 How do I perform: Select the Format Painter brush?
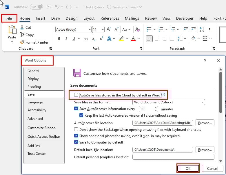click(x=22, y=42)
